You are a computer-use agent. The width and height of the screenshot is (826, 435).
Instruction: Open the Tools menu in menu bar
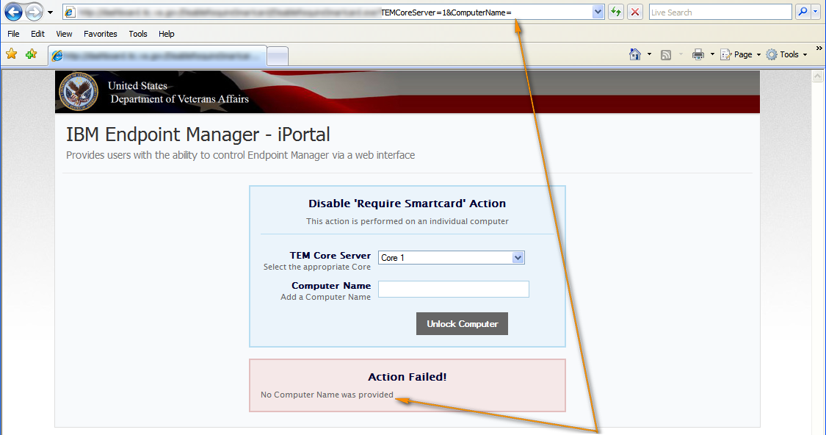click(x=138, y=34)
